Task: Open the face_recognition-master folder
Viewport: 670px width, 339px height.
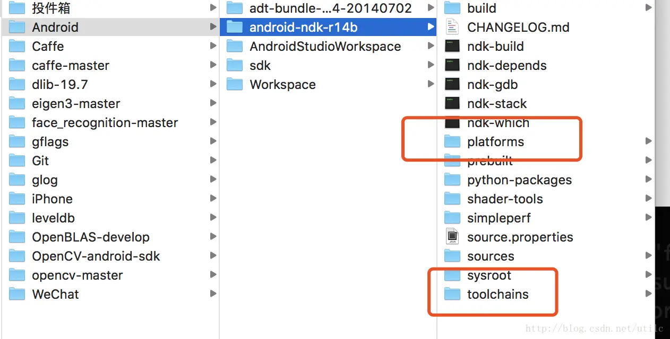Action: tap(105, 122)
